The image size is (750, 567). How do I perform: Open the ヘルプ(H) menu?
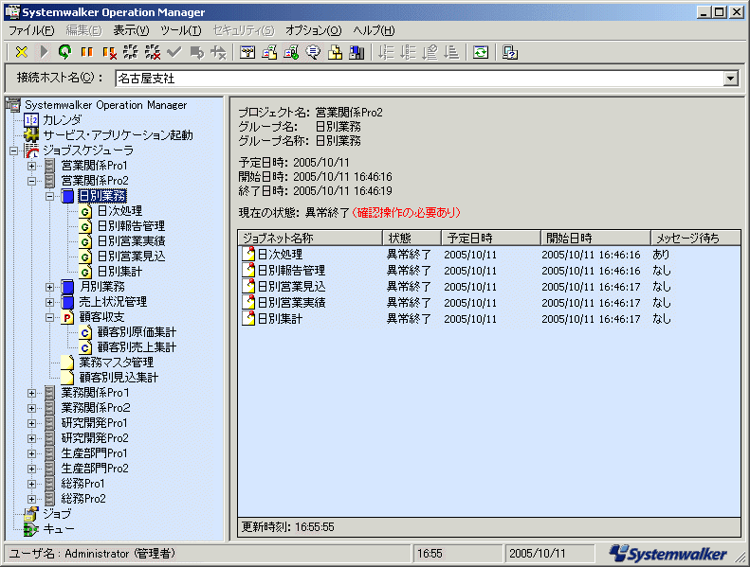[x=374, y=30]
